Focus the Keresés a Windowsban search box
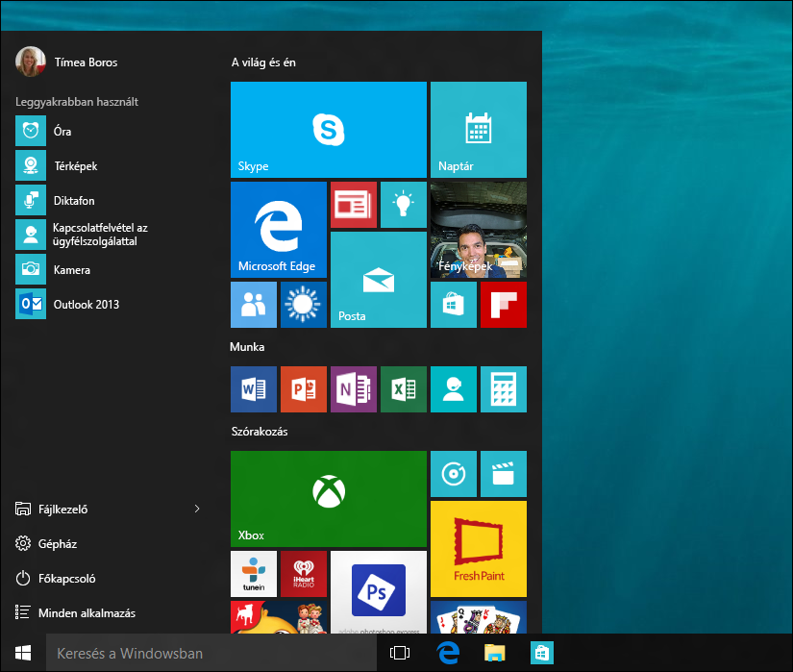Screen dimensions: 793x672 tap(211, 653)
